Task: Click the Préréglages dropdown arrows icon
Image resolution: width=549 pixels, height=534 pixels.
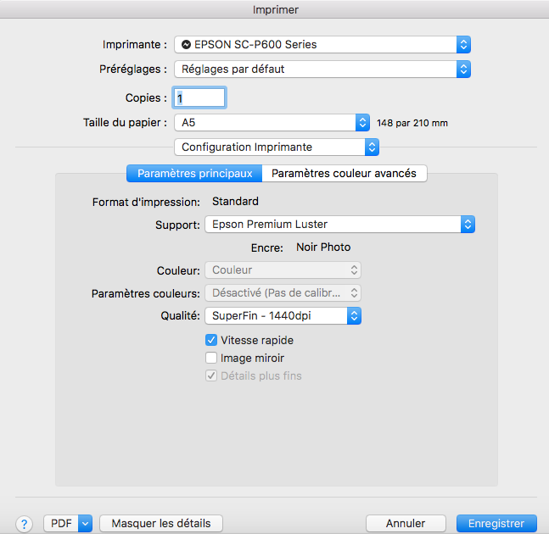Action: 463,70
